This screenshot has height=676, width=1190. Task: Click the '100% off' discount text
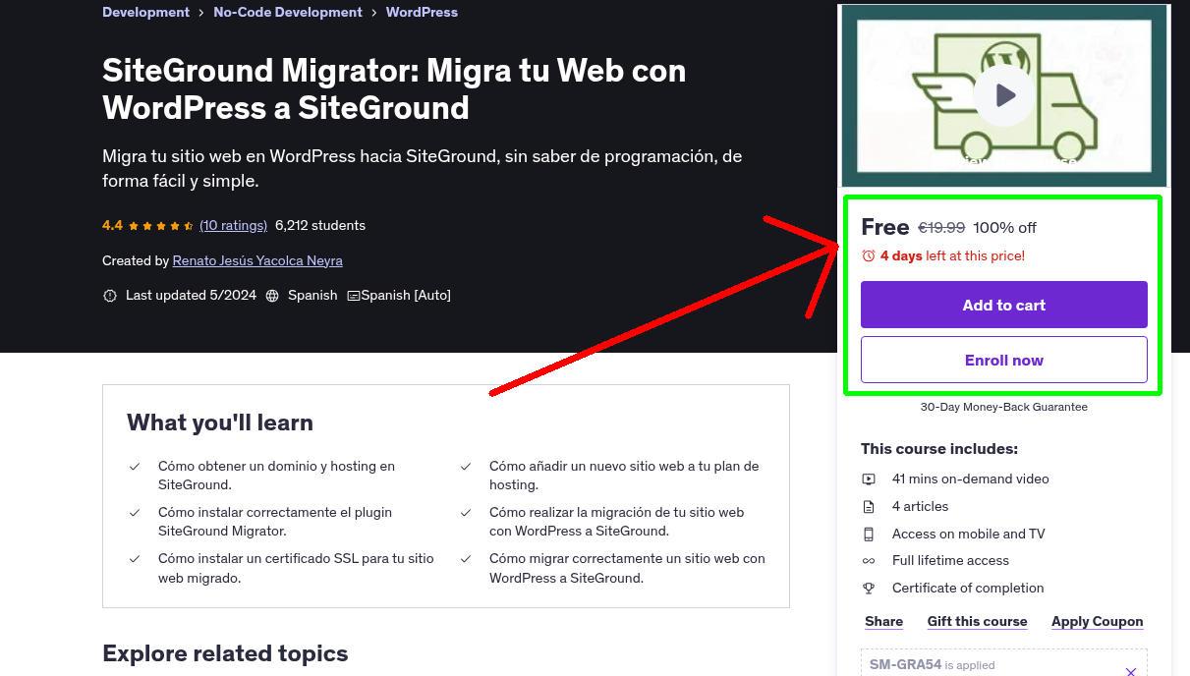click(1004, 227)
